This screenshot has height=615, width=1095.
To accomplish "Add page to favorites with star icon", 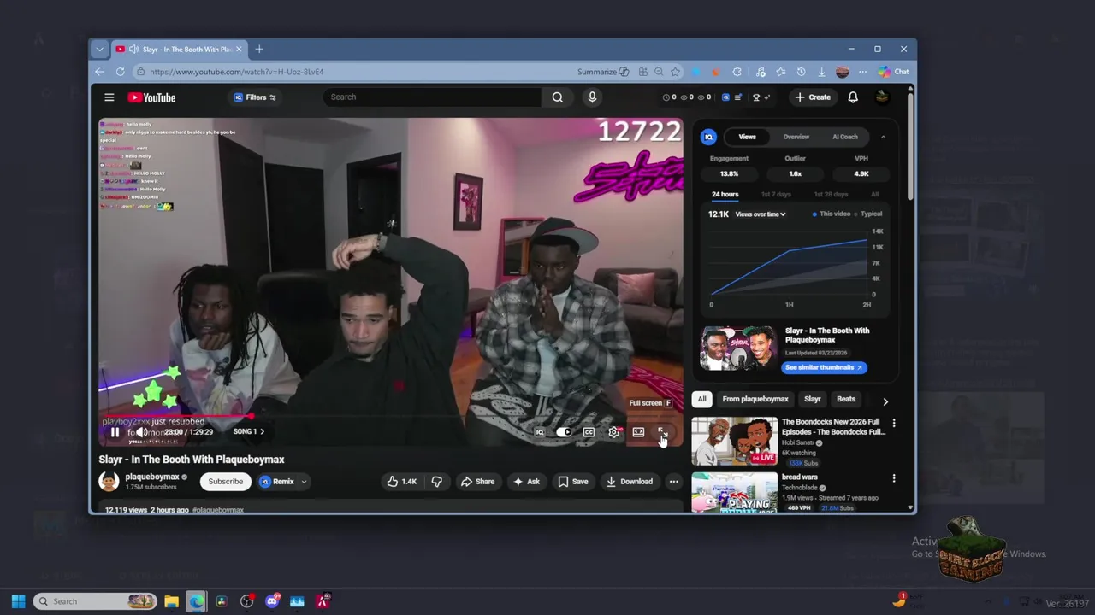I will 676,72.
